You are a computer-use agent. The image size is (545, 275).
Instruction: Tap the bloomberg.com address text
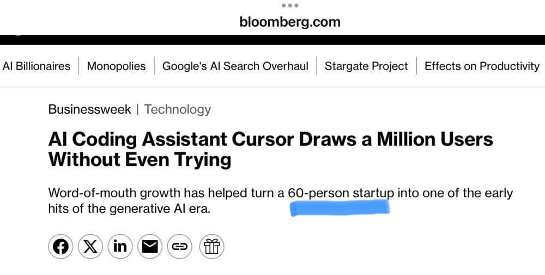pyautogui.click(x=290, y=22)
